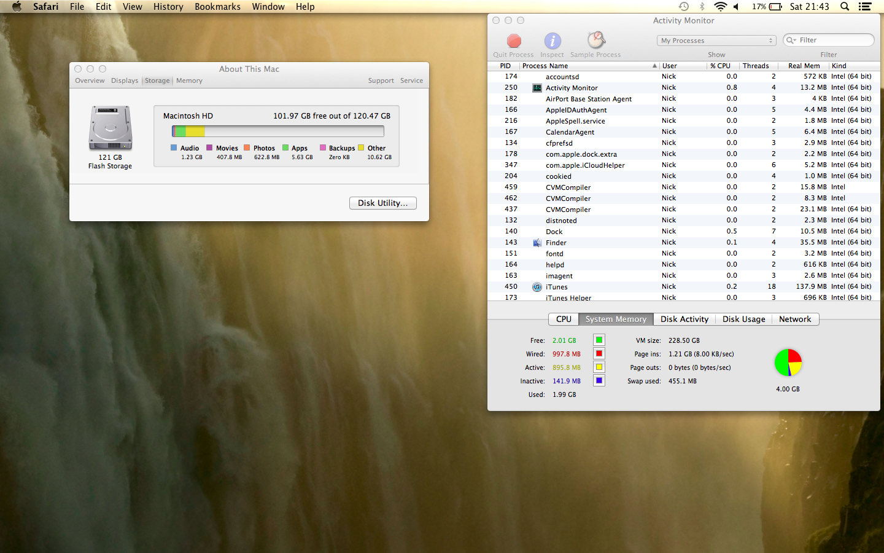Click the iTunes process icon
Screen dimensions: 884x553
537,287
